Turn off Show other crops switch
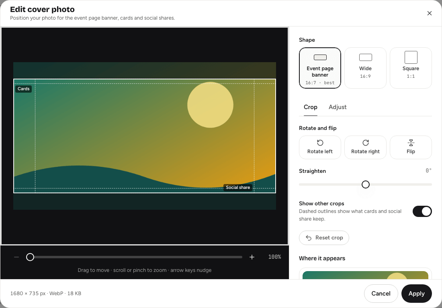 422,211
